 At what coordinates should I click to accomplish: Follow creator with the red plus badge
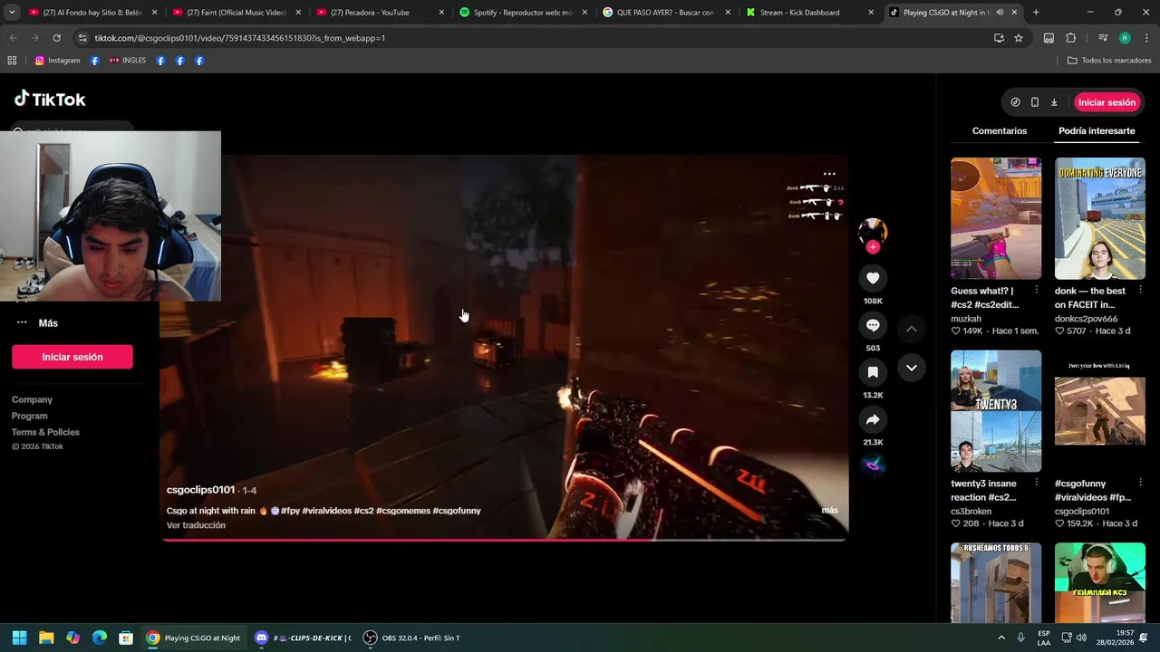(873, 247)
